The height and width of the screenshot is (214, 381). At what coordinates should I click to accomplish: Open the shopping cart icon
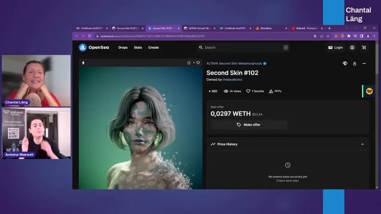364,48
